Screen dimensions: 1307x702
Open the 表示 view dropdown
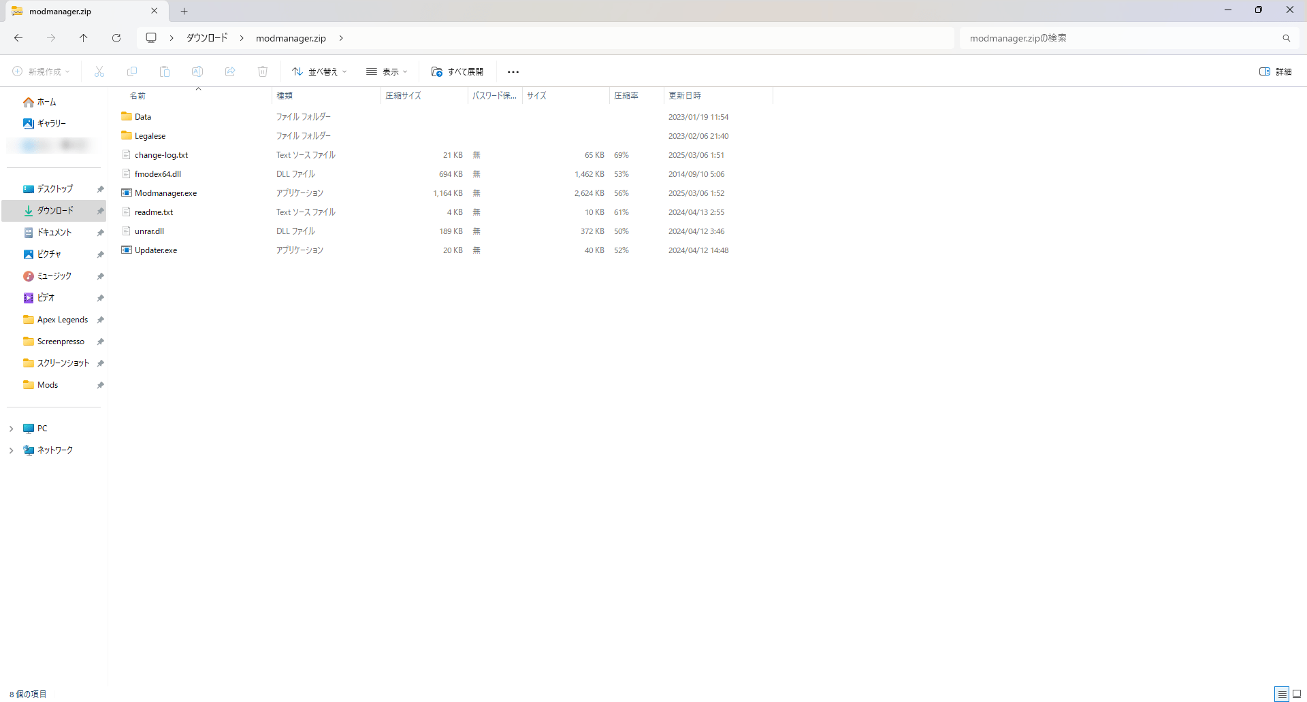387,71
